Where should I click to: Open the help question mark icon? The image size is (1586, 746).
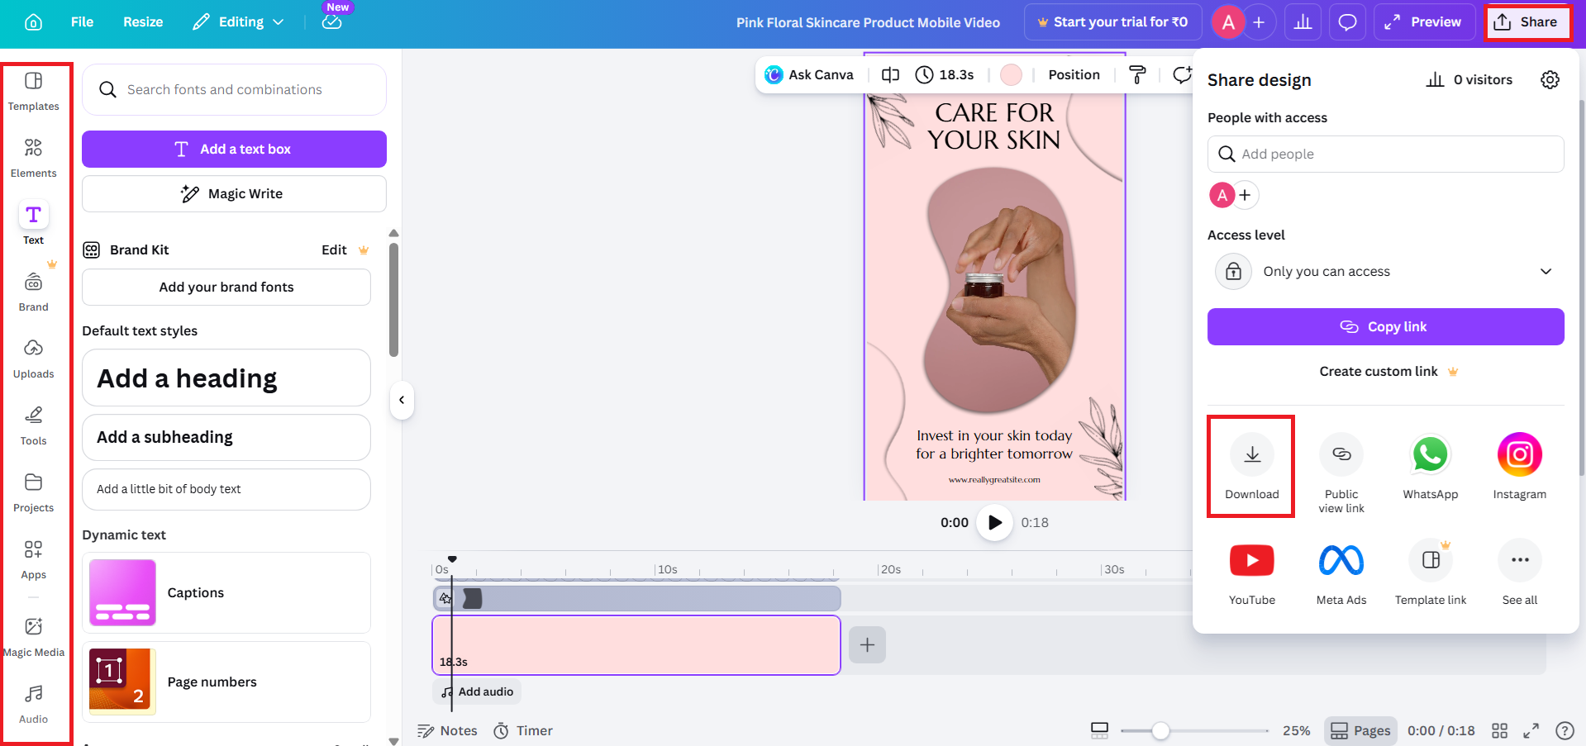pos(1564,730)
